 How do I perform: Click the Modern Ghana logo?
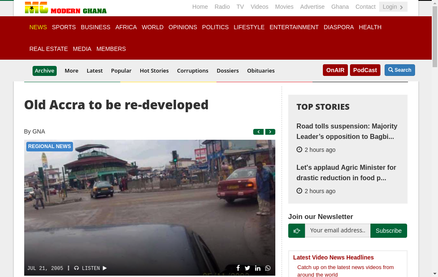pyautogui.click(x=65, y=8)
